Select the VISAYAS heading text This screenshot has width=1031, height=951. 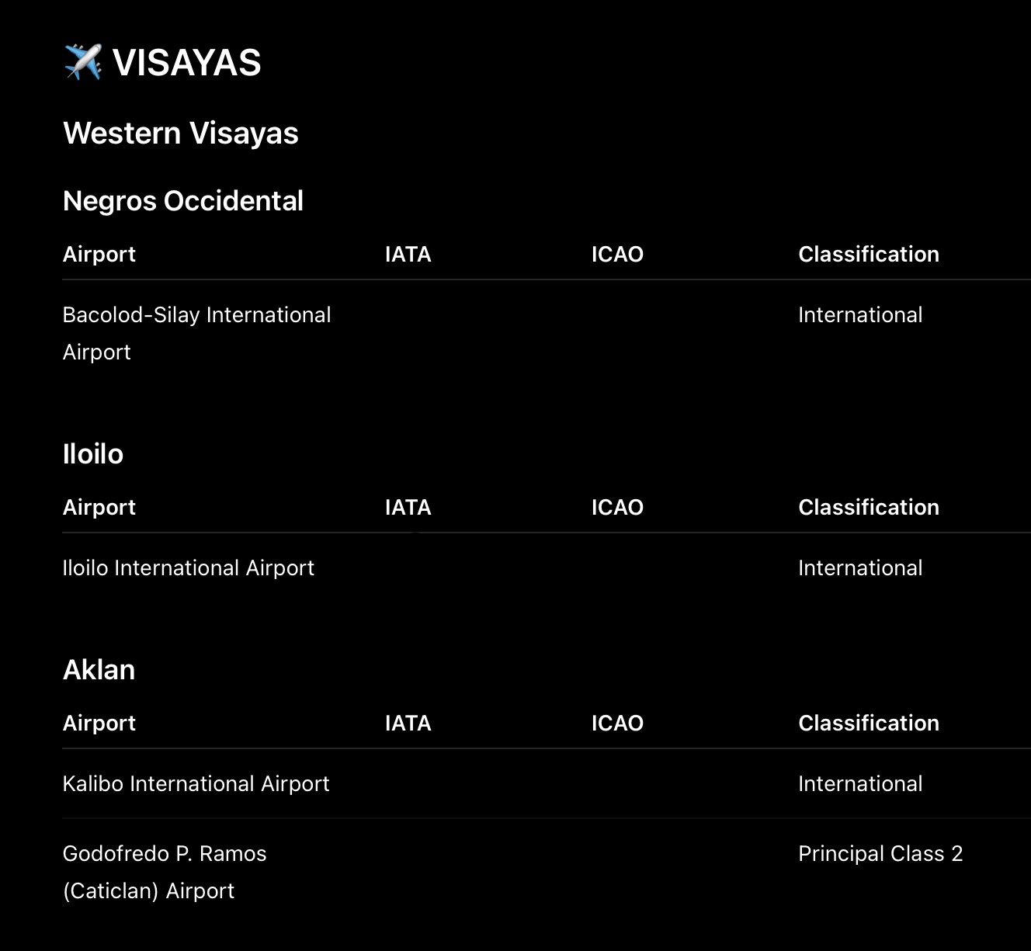[187, 62]
